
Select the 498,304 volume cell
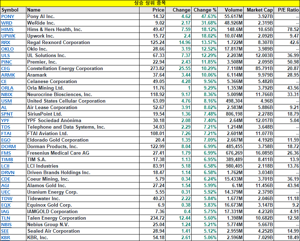[x=230, y=101]
